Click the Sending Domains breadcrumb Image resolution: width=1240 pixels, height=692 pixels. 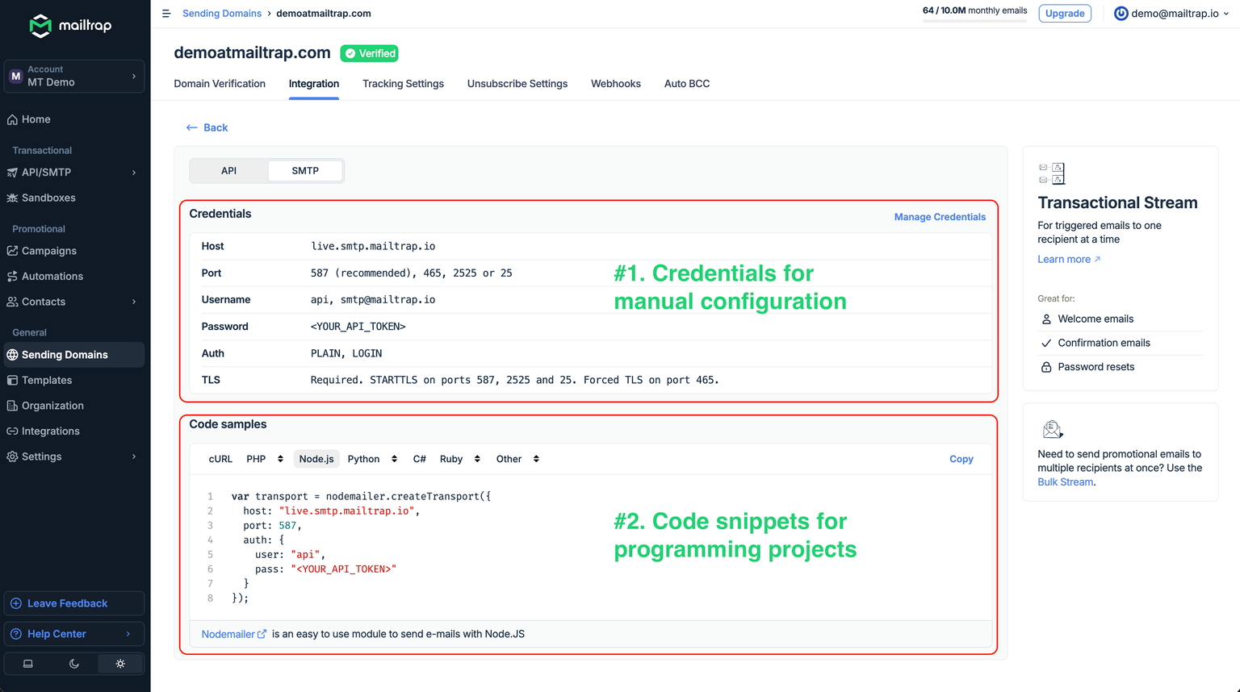pyautogui.click(x=222, y=14)
